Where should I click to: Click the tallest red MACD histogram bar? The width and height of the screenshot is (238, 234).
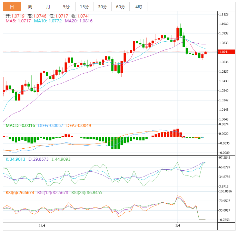tap(177, 133)
